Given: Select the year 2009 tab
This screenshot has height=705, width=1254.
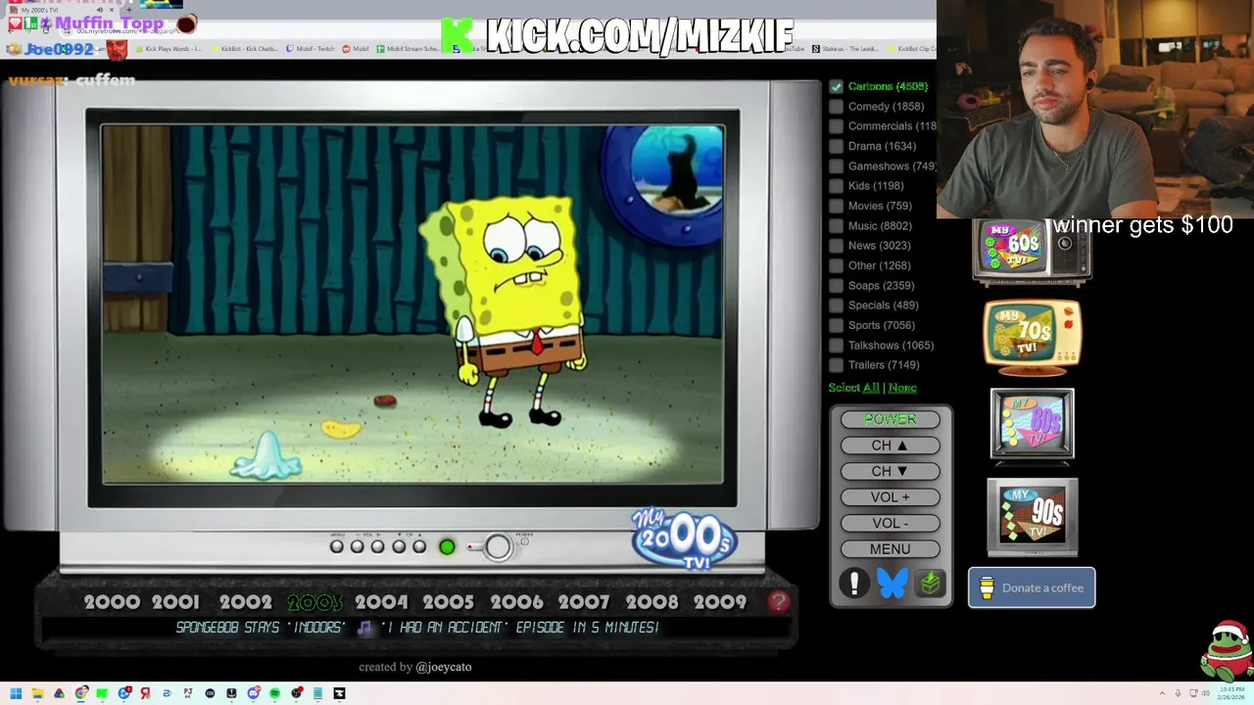Looking at the screenshot, I should tap(720, 602).
